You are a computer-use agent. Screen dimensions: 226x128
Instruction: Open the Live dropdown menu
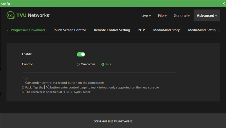(x=146, y=16)
